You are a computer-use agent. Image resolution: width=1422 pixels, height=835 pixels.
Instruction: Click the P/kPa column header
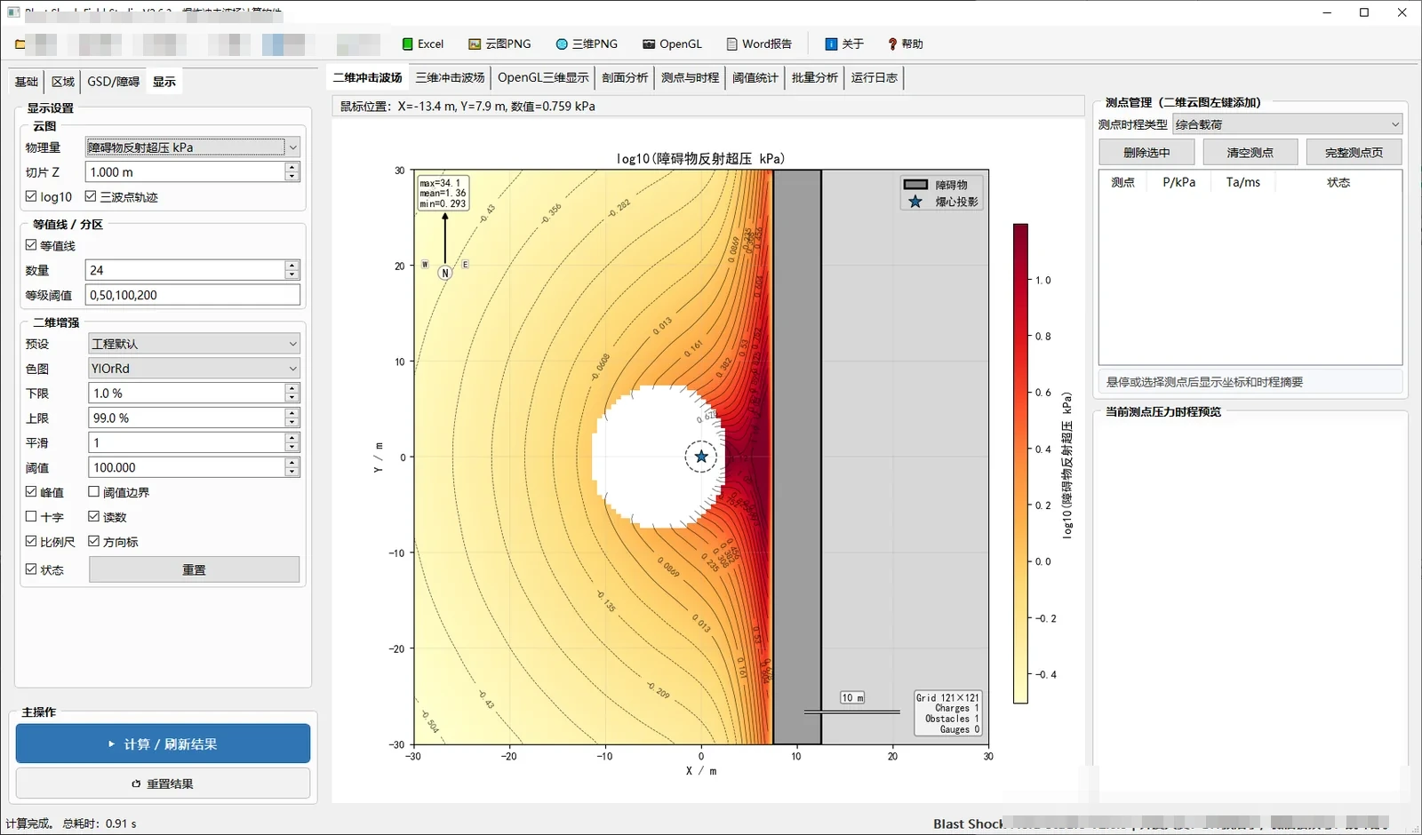1178,182
